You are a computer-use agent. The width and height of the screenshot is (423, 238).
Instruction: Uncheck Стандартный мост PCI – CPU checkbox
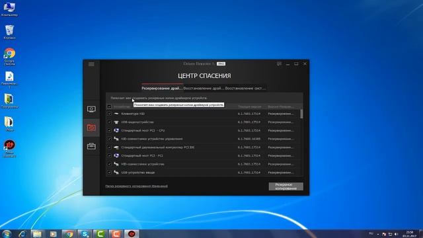109,131
